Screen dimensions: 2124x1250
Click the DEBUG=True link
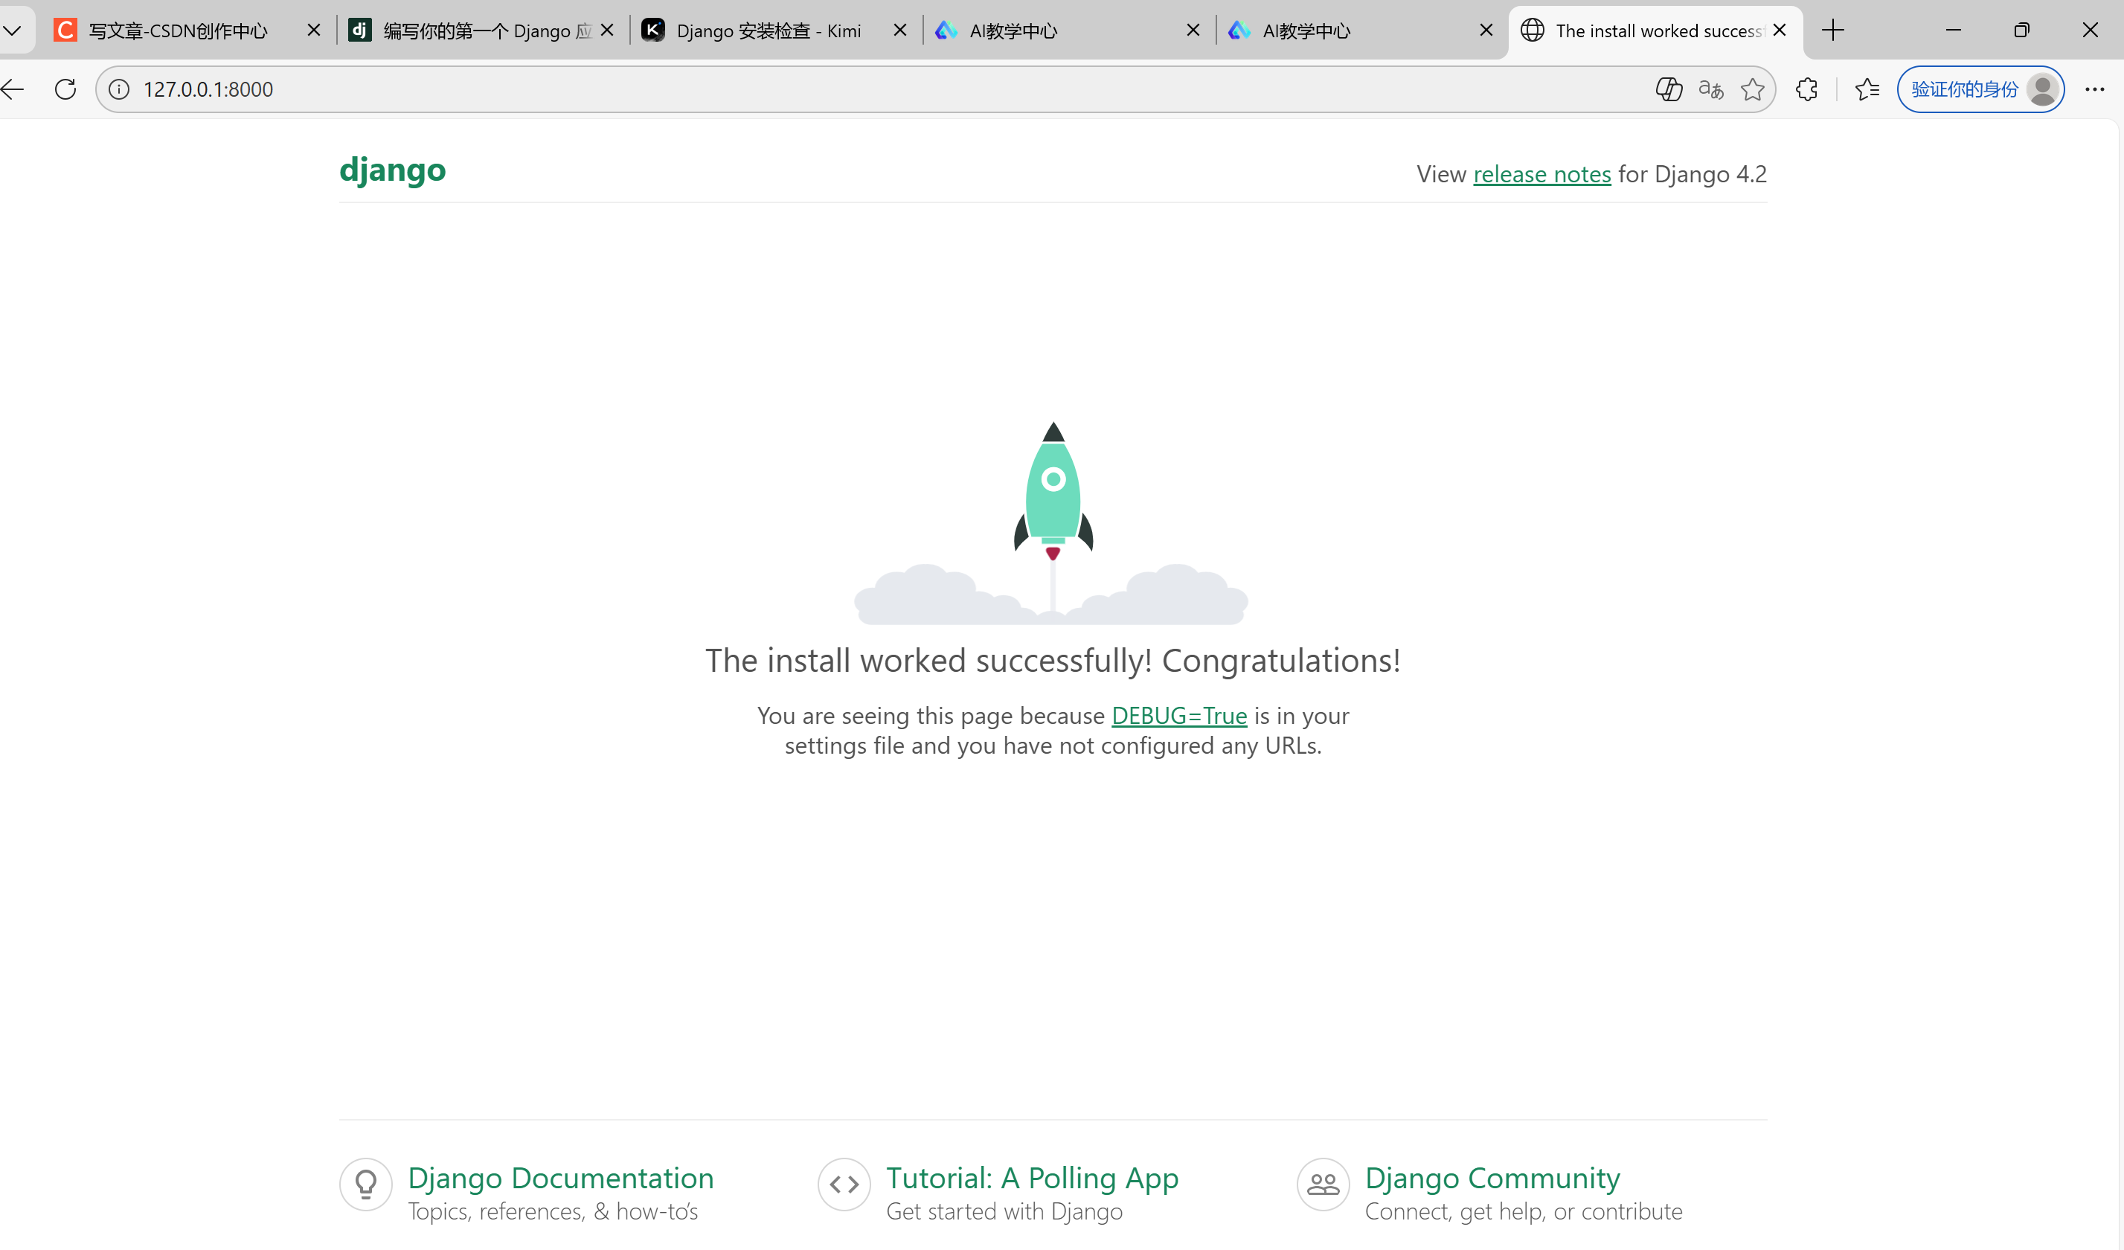point(1178,716)
